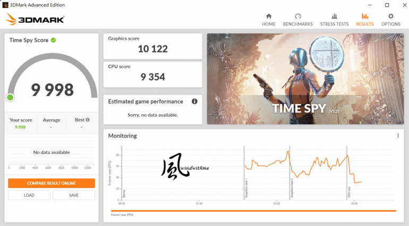
Task: Open Monitoring panel three-dot menu
Action: tap(398, 136)
